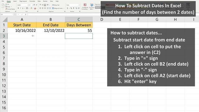
Task: Click Decrease Decimal icon
Action: pos(79,8)
